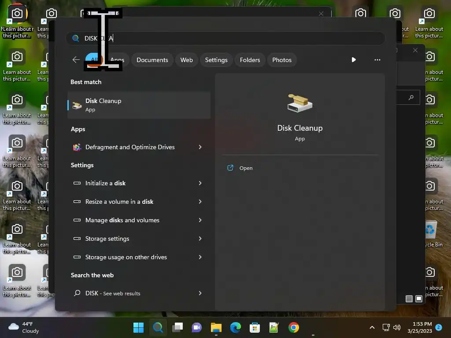Viewport: 451px width, 338px height.
Task: Expand Defragment and Optimize Drives chevron
Action: point(200,147)
